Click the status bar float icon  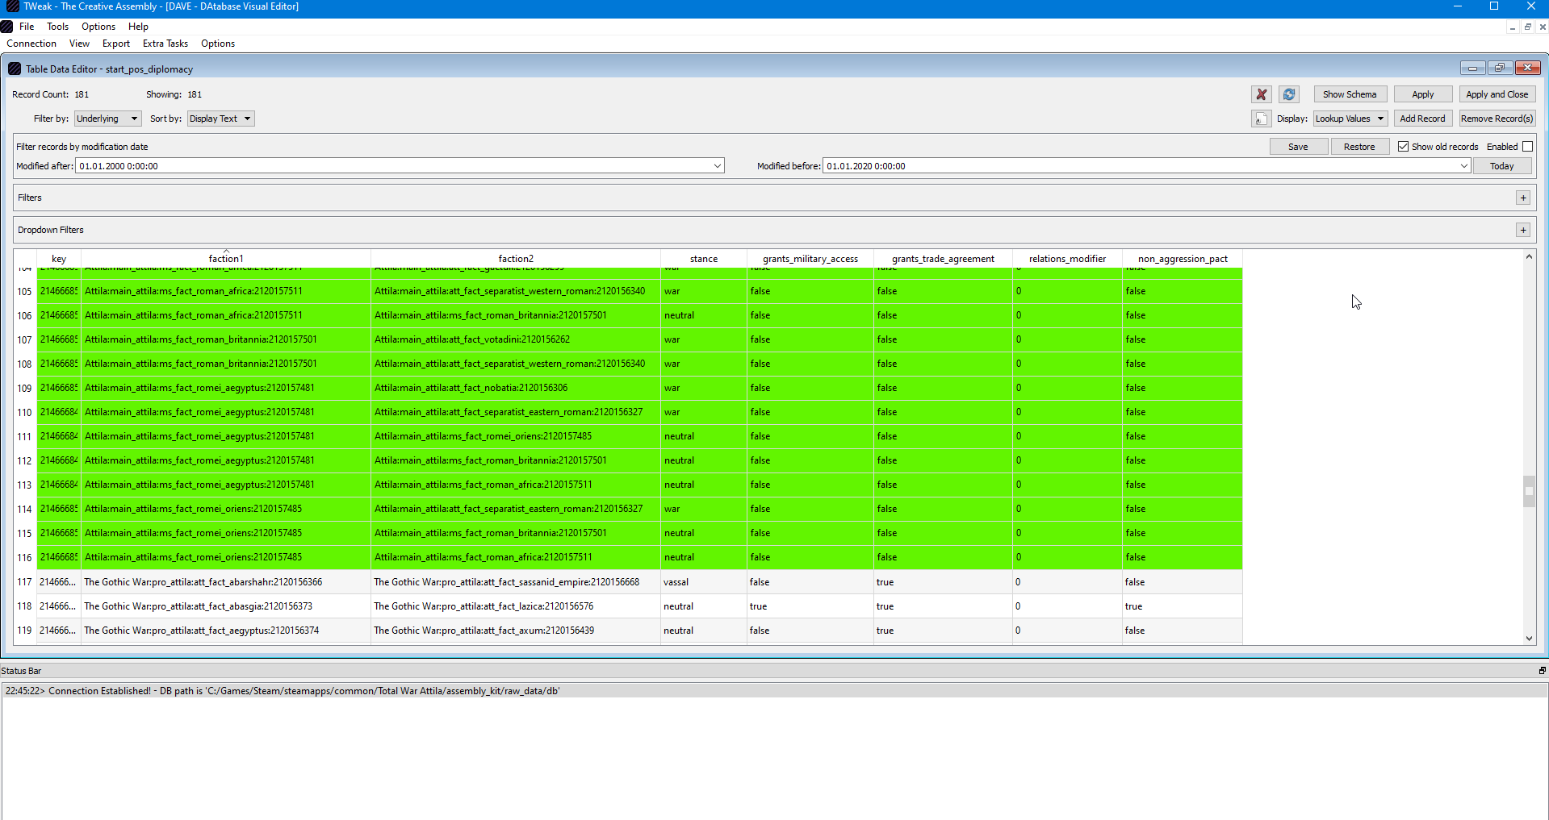[1542, 671]
